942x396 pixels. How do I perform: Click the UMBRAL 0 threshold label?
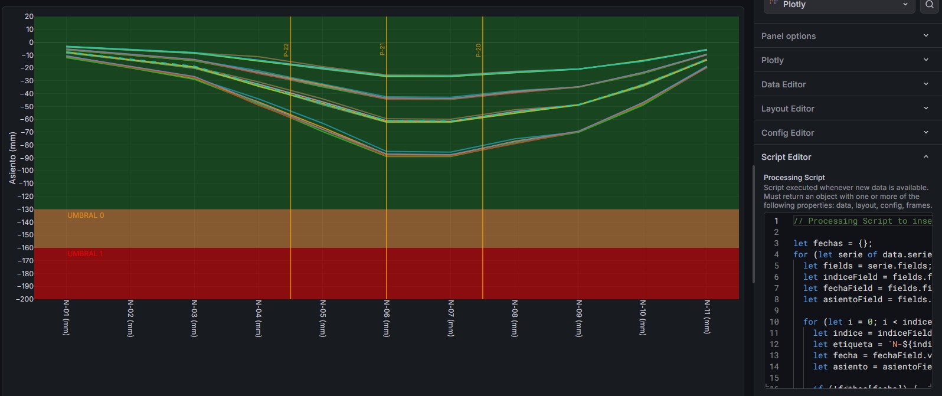coord(86,215)
